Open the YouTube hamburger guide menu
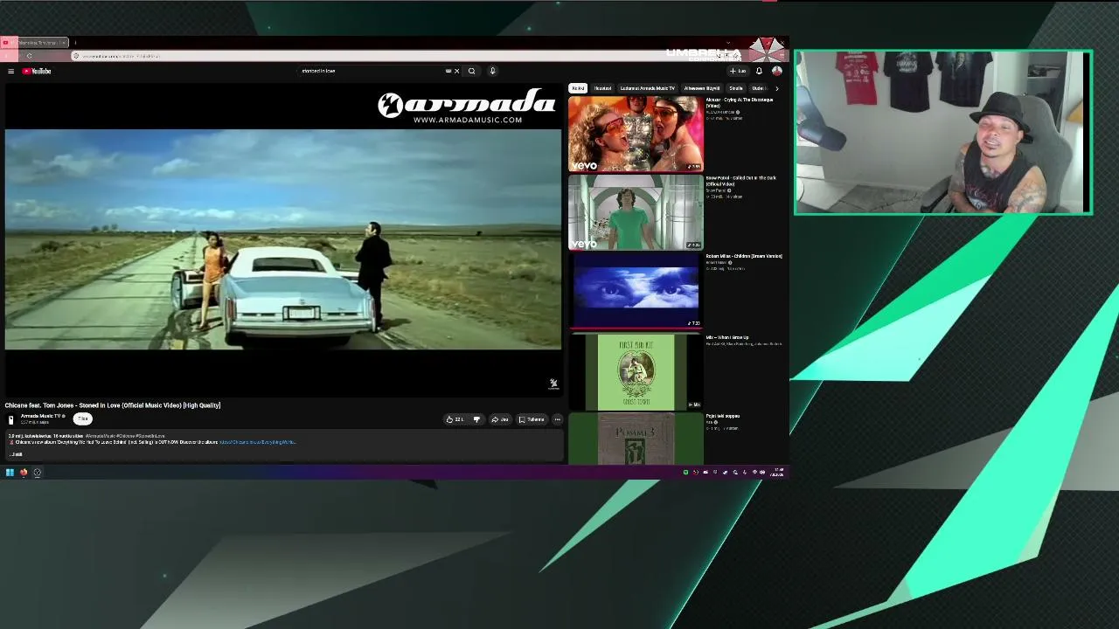Image resolution: width=1119 pixels, height=629 pixels. 10,72
